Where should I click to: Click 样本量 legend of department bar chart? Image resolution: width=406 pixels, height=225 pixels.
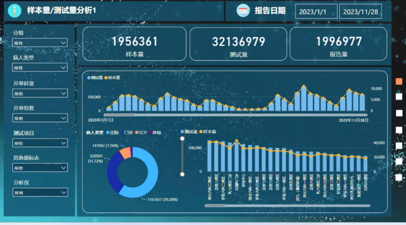tap(208, 132)
